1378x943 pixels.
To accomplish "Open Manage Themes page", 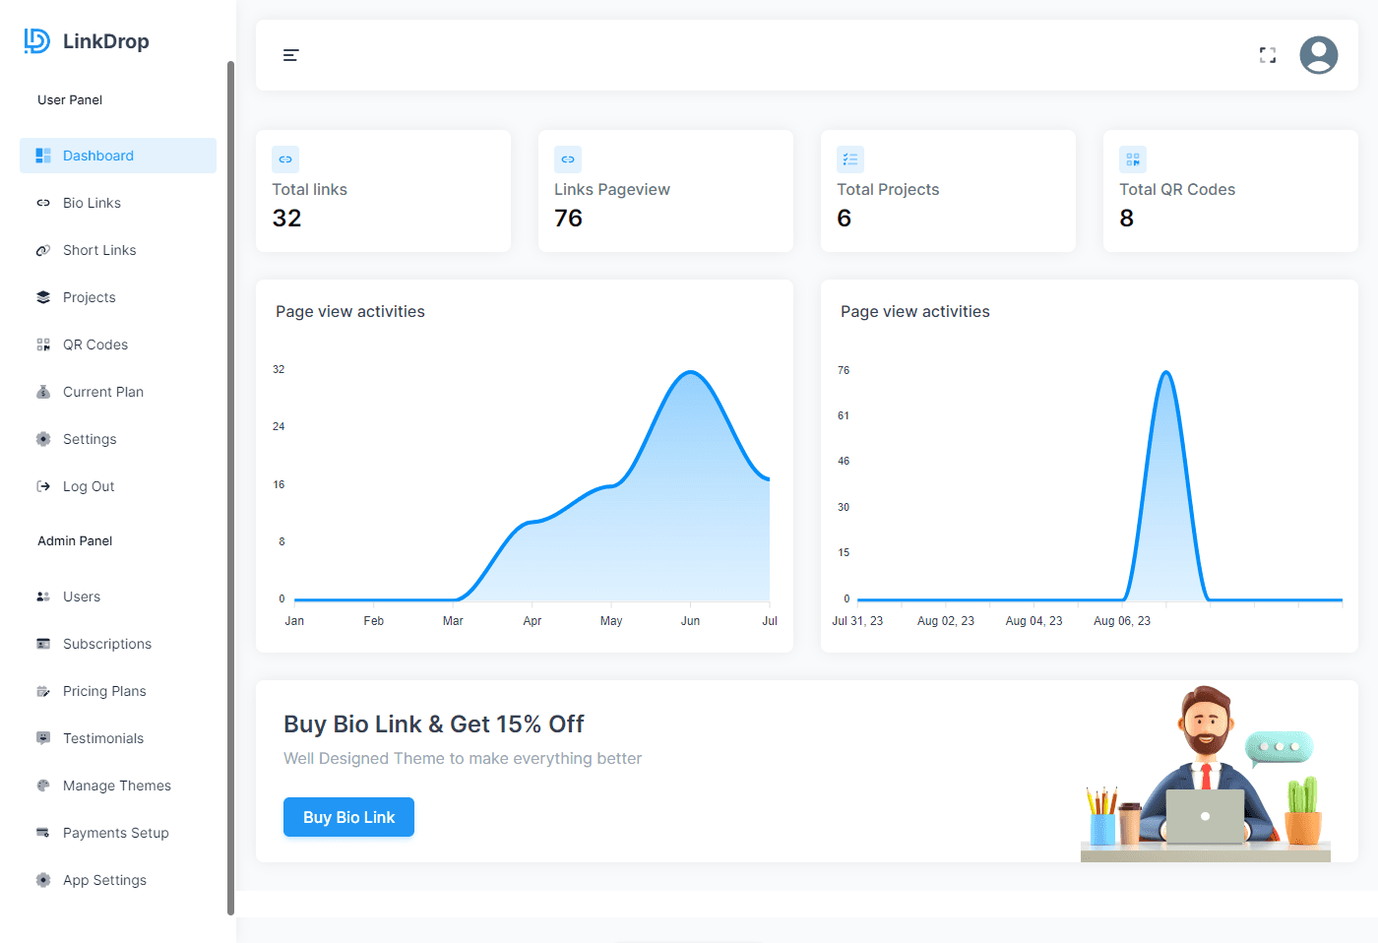I will coord(117,786).
